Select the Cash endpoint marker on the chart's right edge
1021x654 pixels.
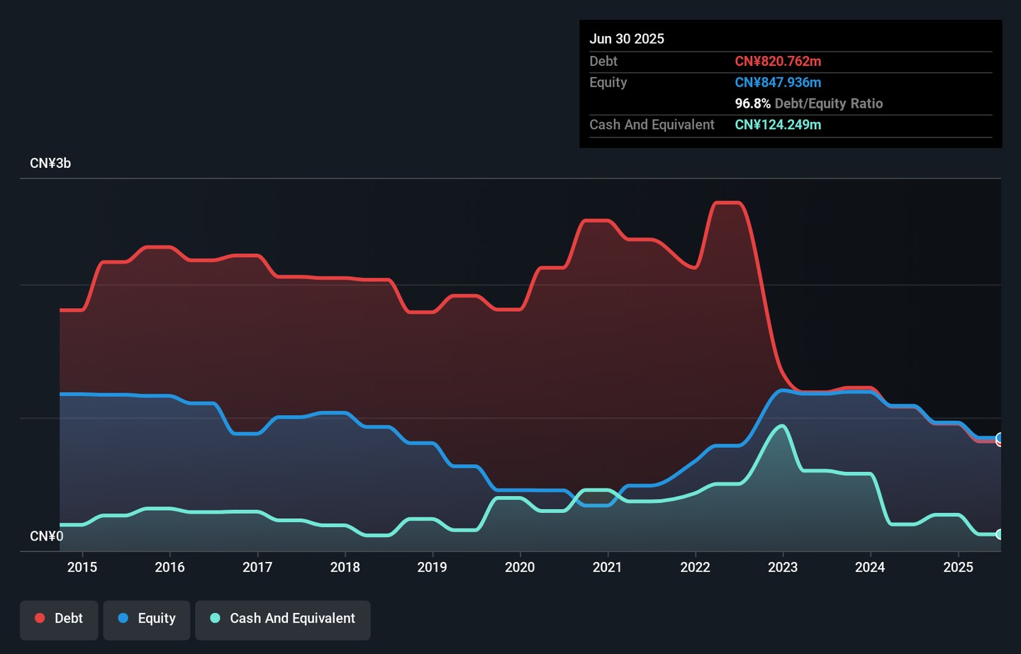999,534
